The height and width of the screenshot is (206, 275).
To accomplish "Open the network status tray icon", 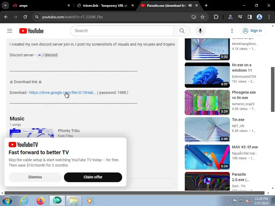I will pyautogui.click(x=241, y=201).
